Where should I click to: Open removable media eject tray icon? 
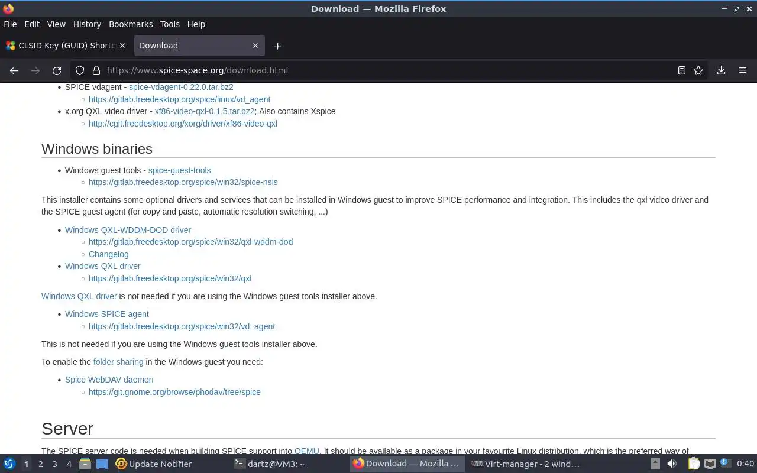point(655,464)
